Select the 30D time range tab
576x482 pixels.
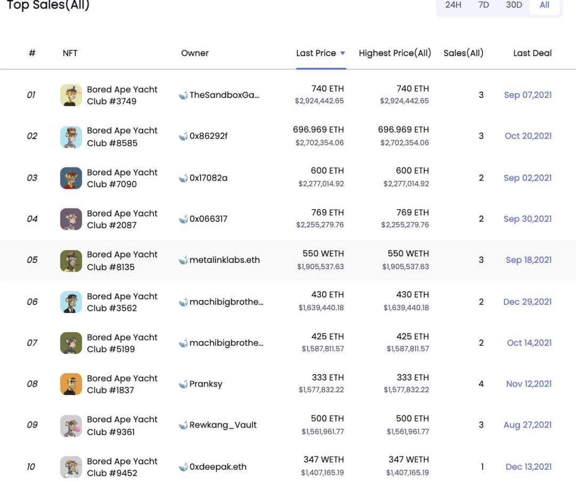tap(514, 5)
